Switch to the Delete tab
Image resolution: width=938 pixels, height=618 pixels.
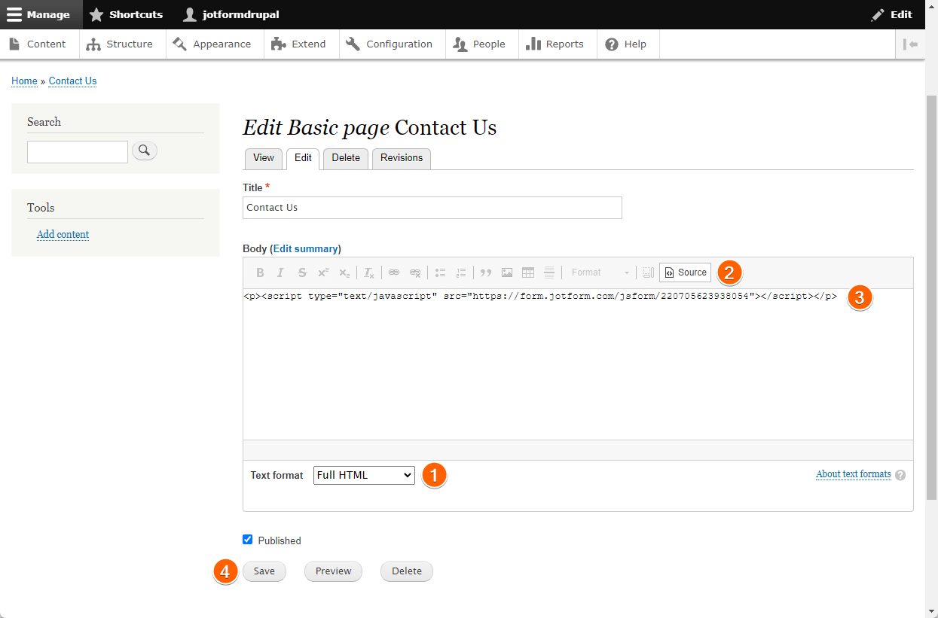(346, 158)
